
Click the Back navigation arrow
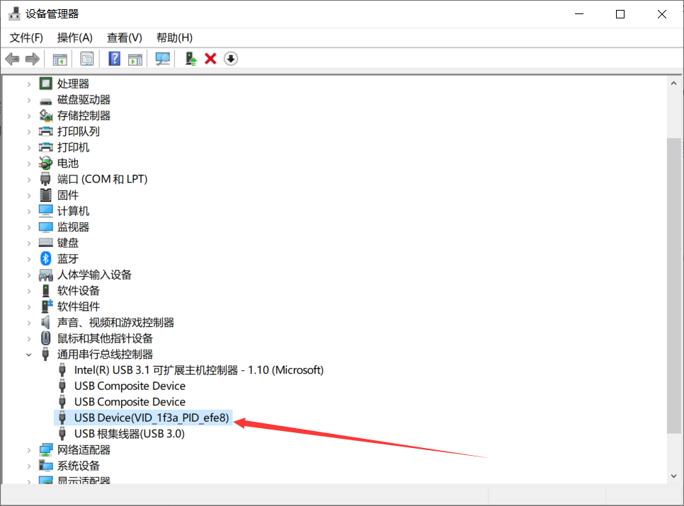(x=12, y=58)
